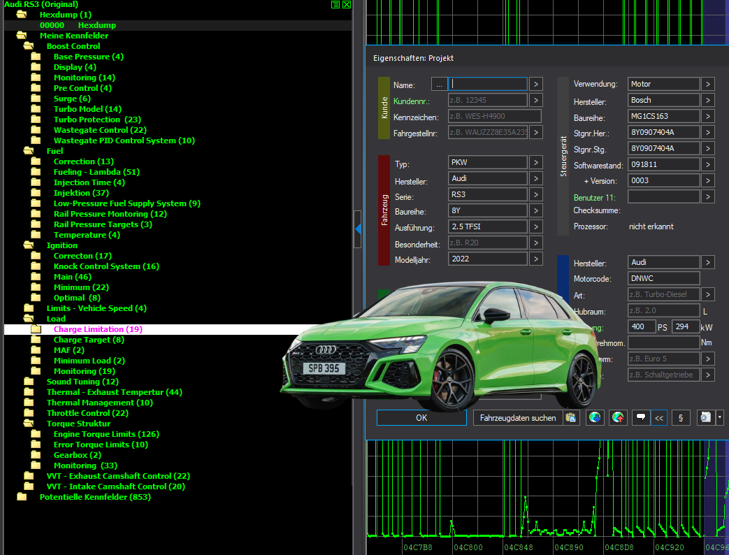The height and width of the screenshot is (555, 729).
Task: Click the document settings icon in dialog
Action: pyautogui.click(x=705, y=417)
